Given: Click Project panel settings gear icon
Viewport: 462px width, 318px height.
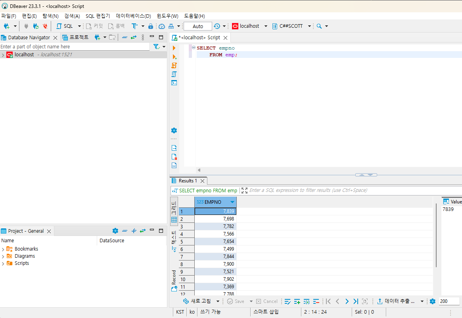Looking at the screenshot, I should 115,231.
